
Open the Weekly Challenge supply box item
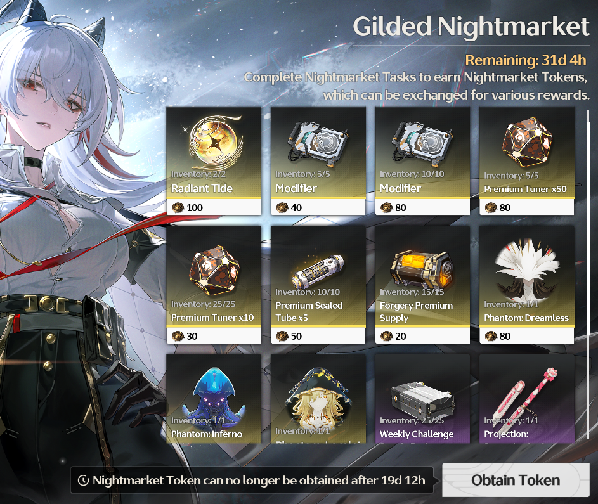click(x=422, y=399)
